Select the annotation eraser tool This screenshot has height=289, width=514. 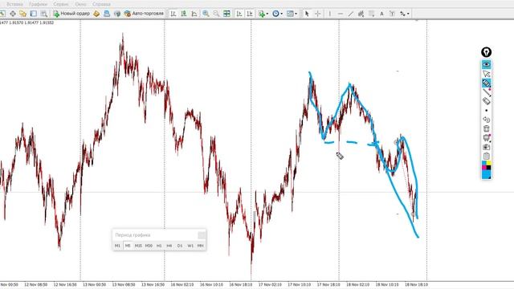(x=487, y=101)
